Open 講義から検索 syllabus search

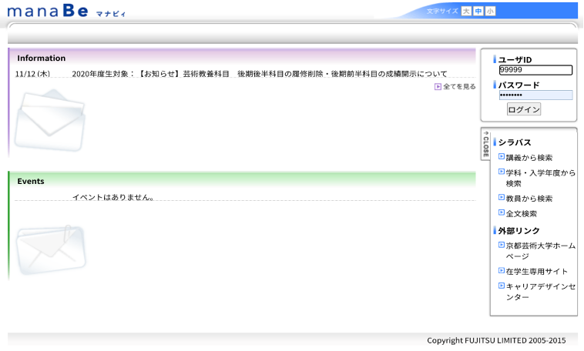[529, 158]
